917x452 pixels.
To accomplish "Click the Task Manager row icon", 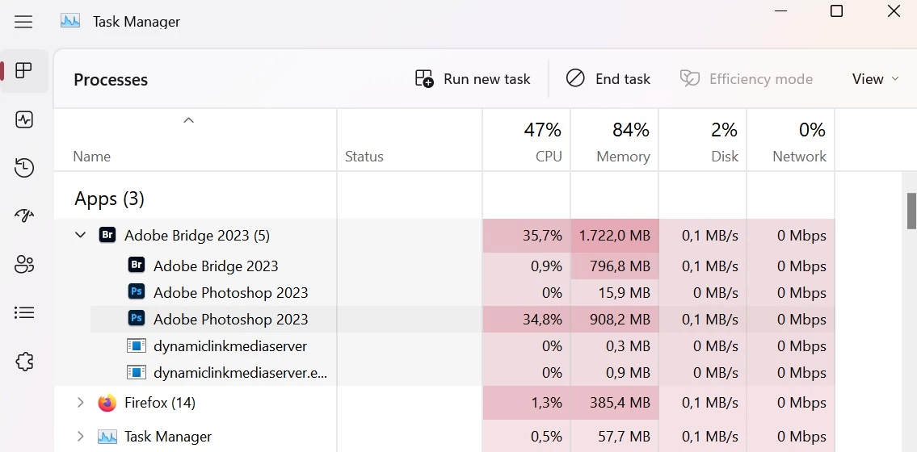I will tap(107, 436).
